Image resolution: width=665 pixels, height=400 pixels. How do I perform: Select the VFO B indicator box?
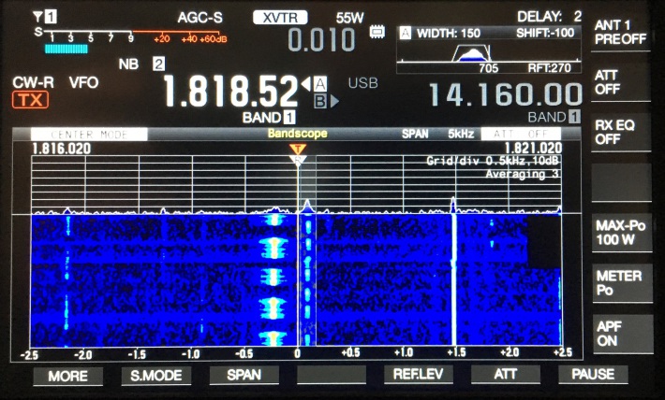[x=320, y=100]
